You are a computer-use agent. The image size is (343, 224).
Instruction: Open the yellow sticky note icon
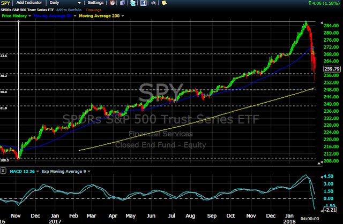[164, 3]
